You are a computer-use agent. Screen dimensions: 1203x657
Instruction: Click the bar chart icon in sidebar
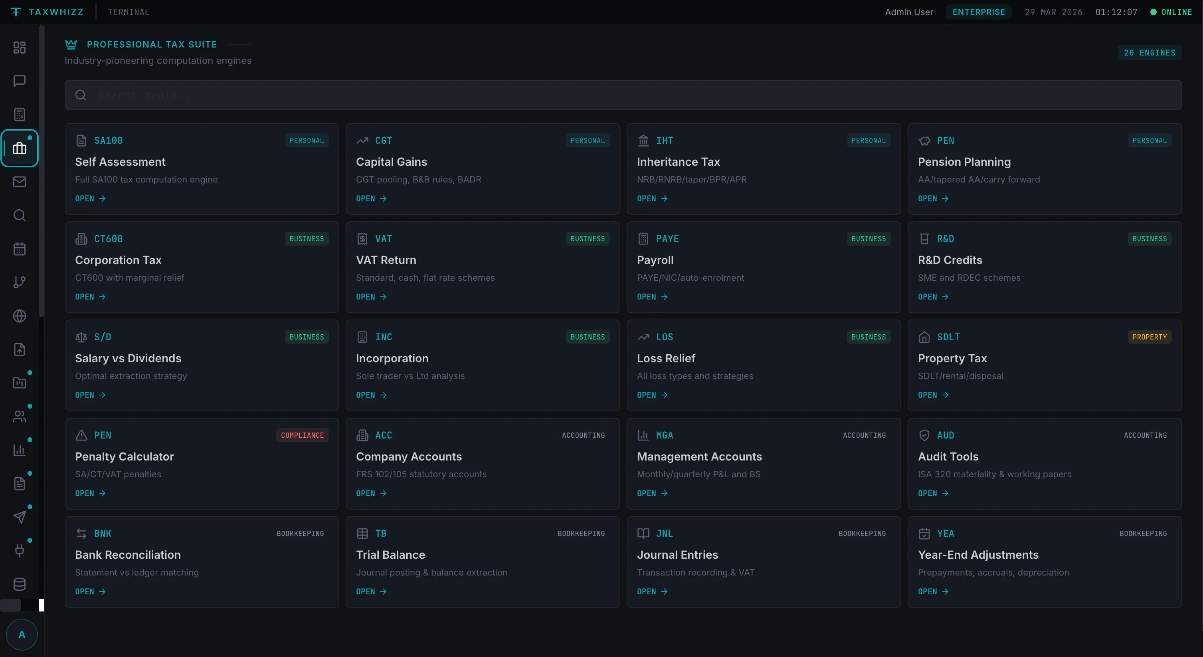point(19,450)
